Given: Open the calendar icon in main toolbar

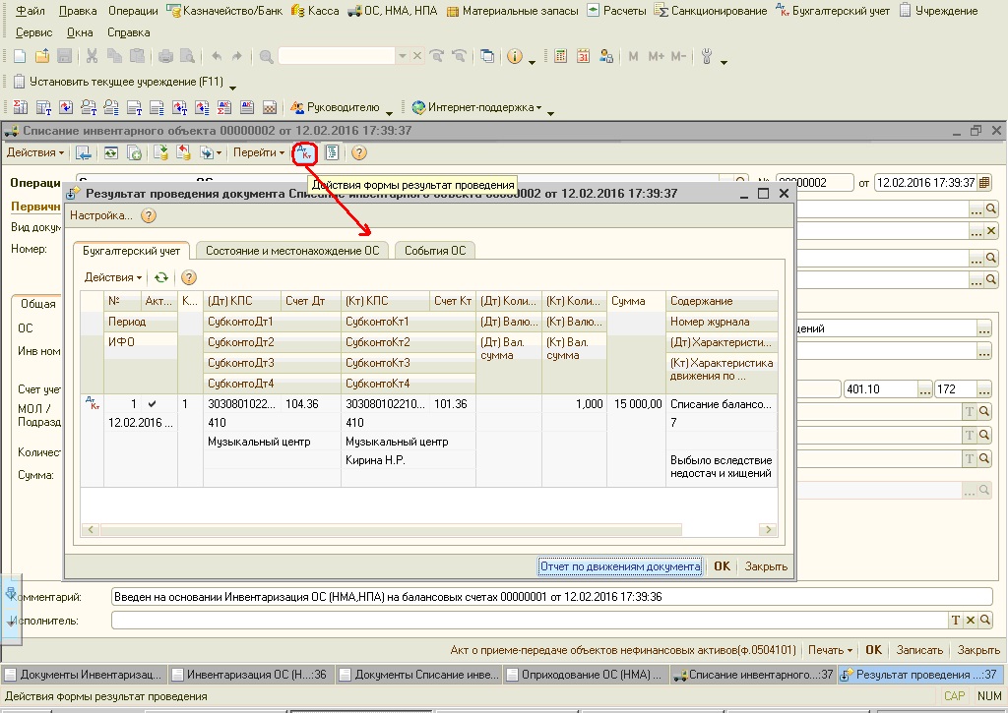Looking at the screenshot, I should click(584, 57).
